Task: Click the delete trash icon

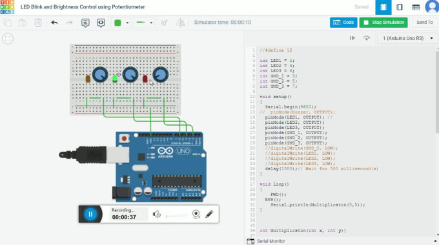Action: [38, 23]
